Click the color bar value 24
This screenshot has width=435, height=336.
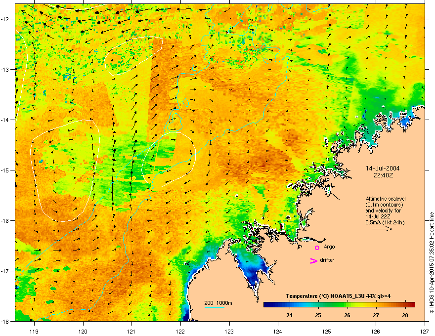tap(289, 315)
